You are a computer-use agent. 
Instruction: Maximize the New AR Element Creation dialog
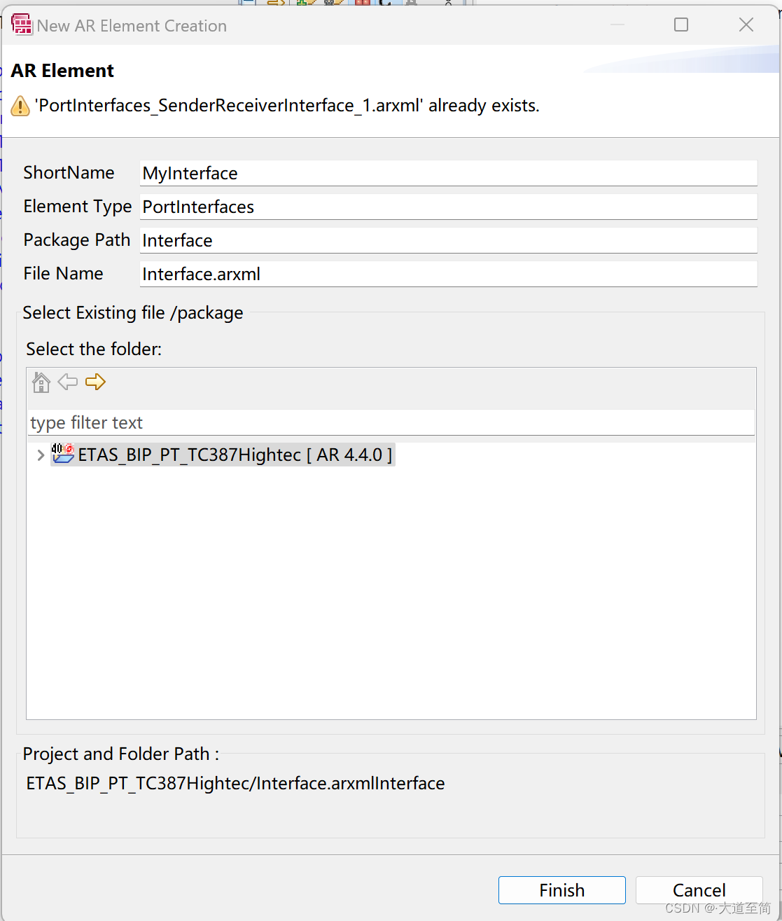pyautogui.click(x=680, y=24)
